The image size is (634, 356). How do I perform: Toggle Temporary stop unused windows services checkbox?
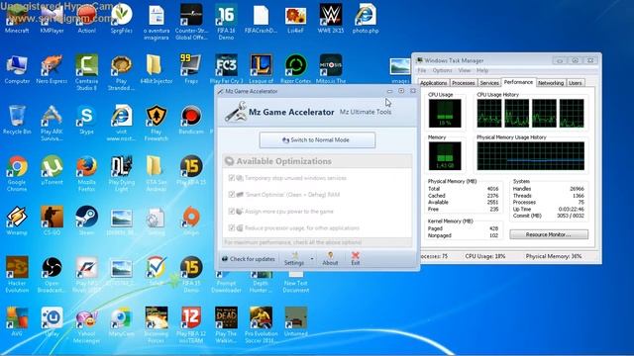tap(232, 178)
